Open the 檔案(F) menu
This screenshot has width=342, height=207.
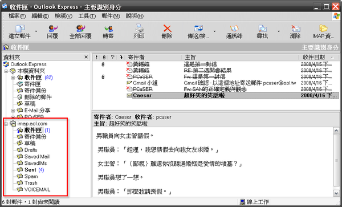point(17,16)
